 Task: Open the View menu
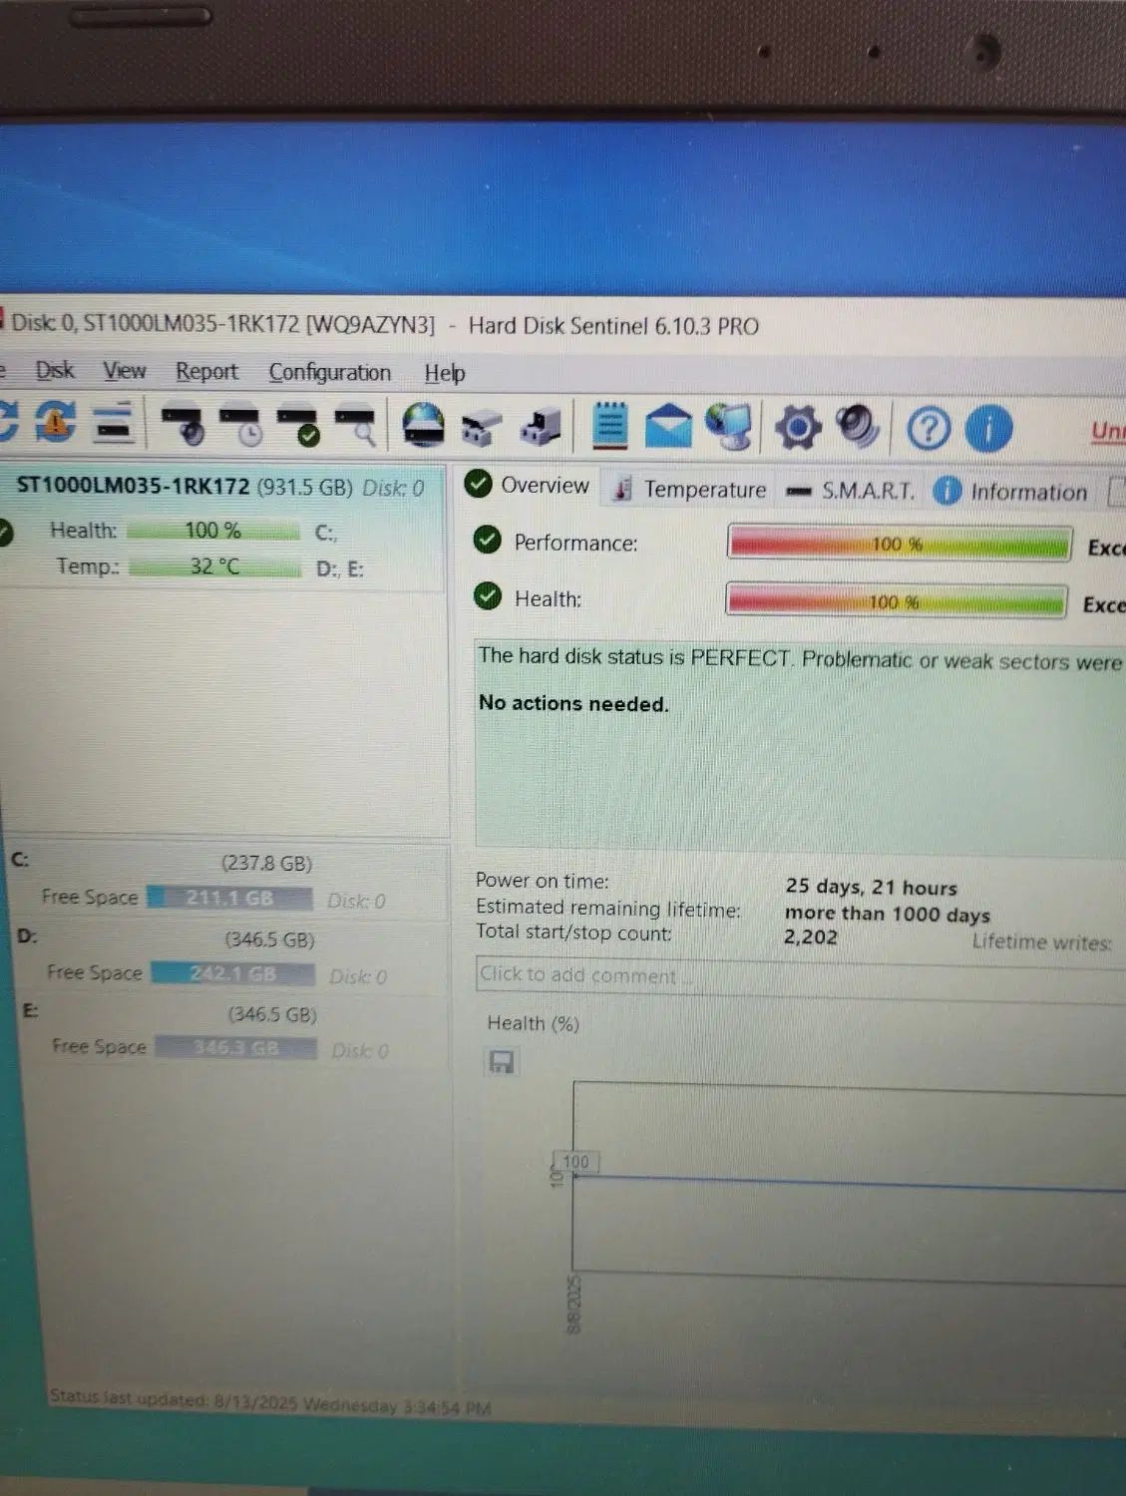tap(125, 371)
